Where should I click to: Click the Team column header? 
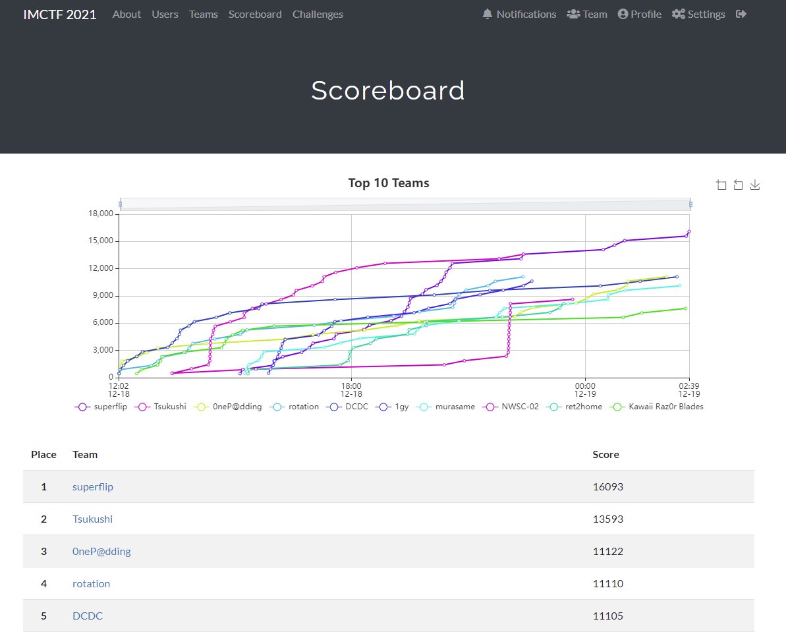click(x=85, y=454)
